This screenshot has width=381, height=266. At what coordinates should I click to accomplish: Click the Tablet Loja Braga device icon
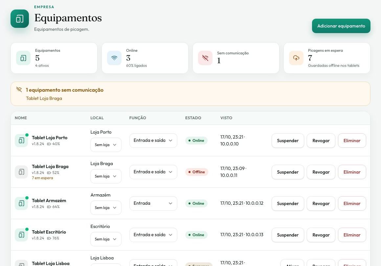click(21, 172)
